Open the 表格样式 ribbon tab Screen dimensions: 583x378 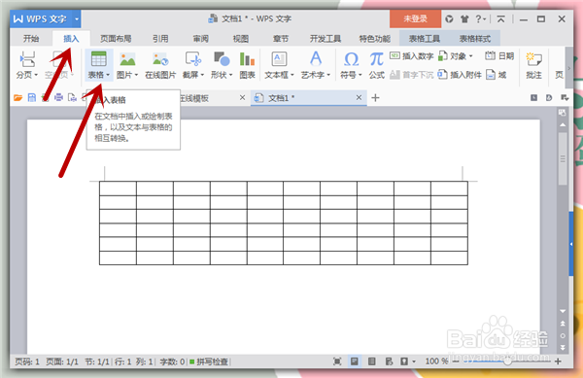475,39
